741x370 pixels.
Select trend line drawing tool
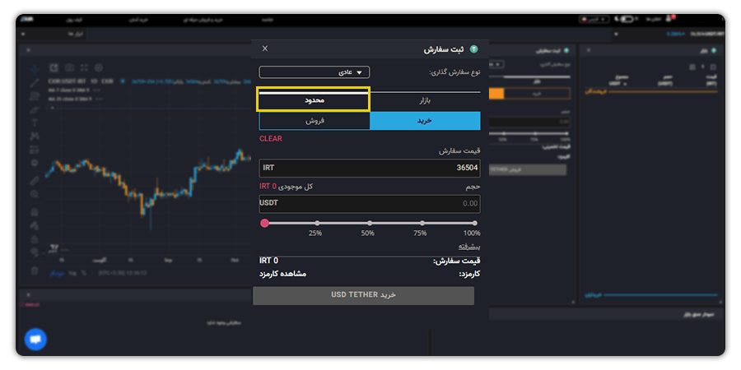click(34, 82)
